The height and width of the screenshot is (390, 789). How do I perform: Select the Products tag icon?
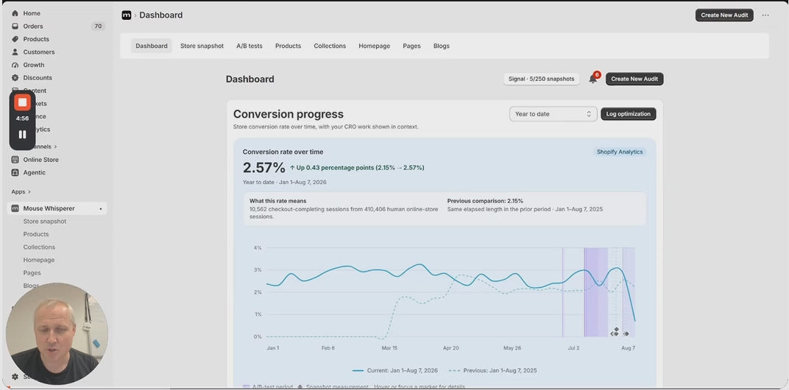point(15,39)
